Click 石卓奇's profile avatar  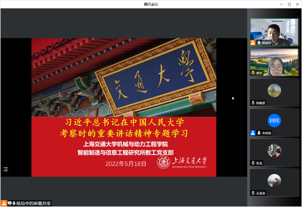tap(274, 181)
